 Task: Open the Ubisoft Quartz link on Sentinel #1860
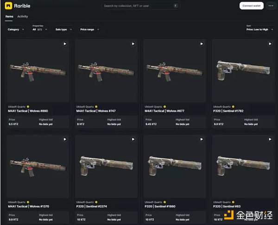point(153,202)
